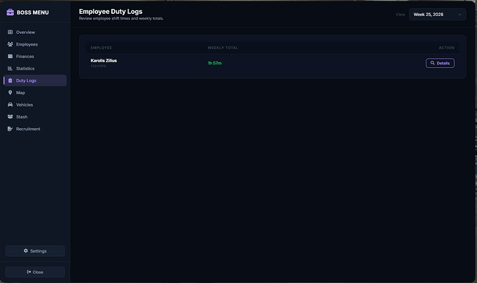Click the magnifier icon in Details
Viewport: 477px width, 283px height.
[x=432, y=63]
